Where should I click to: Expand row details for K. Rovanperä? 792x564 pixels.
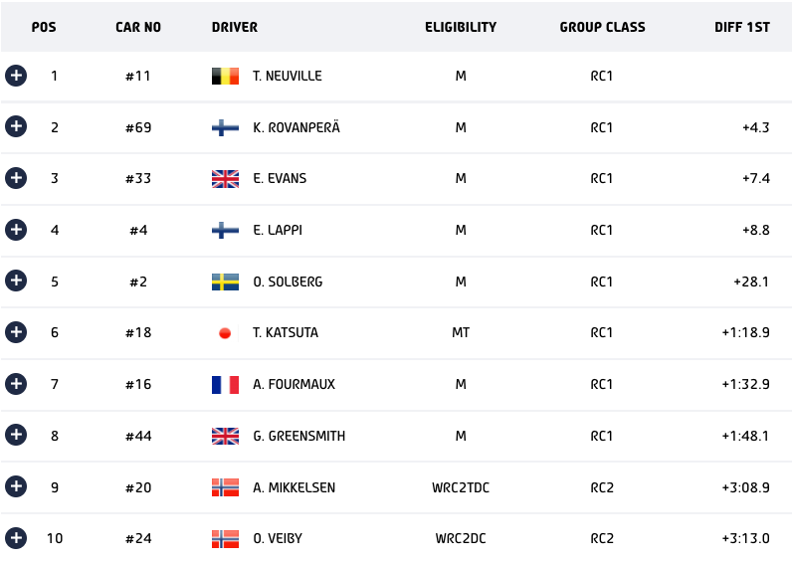point(16,126)
